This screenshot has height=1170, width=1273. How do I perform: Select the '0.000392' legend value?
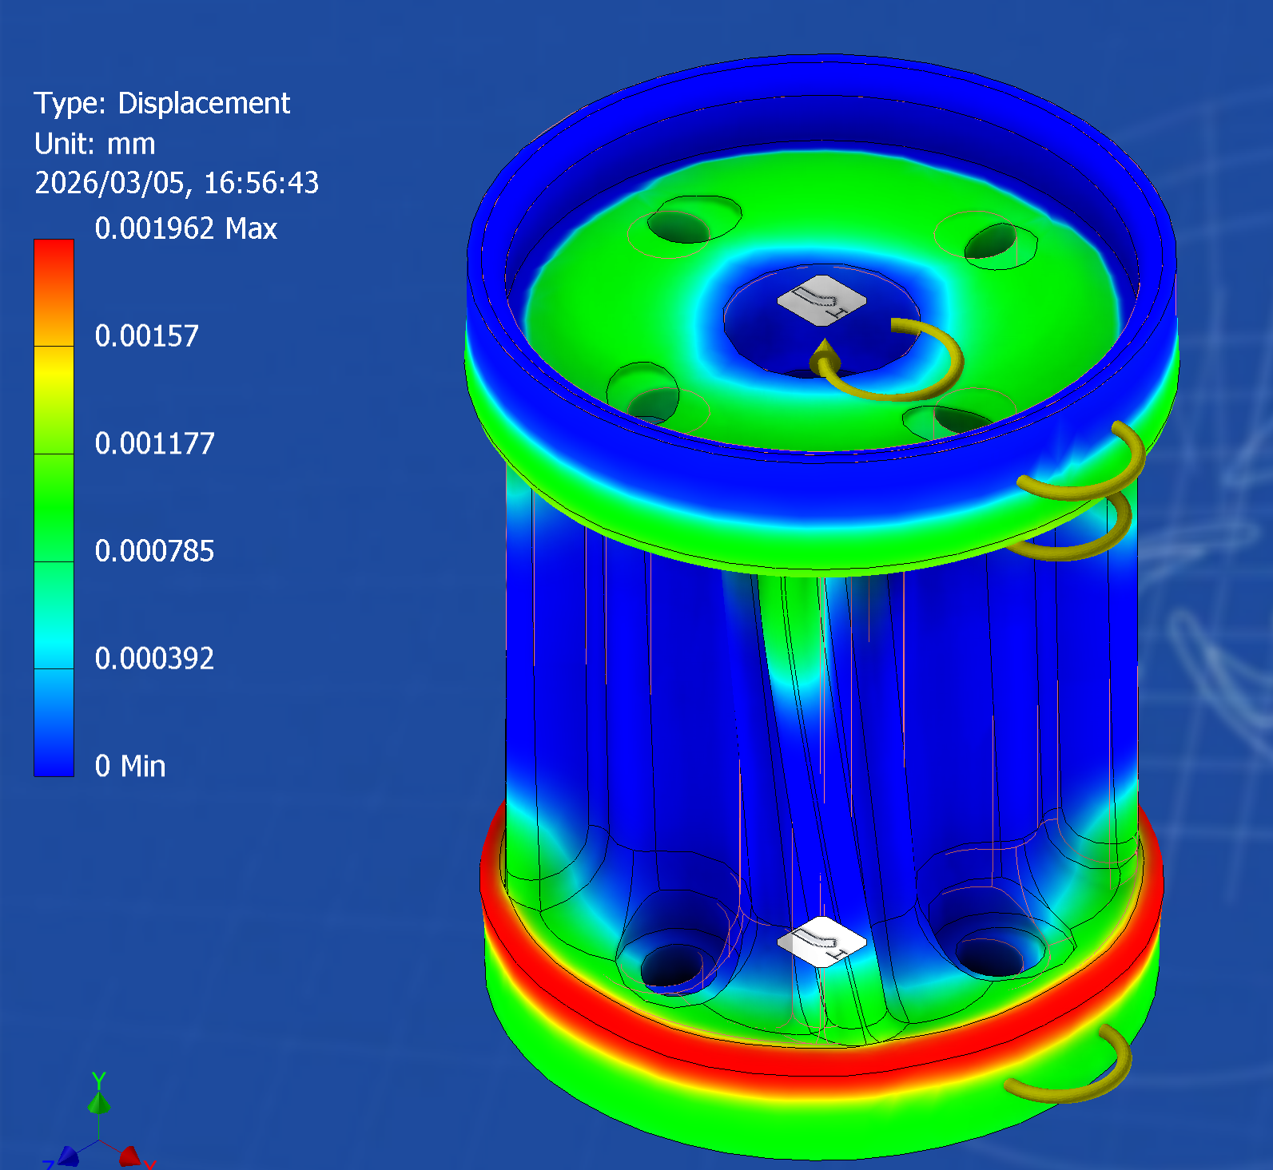(x=154, y=659)
